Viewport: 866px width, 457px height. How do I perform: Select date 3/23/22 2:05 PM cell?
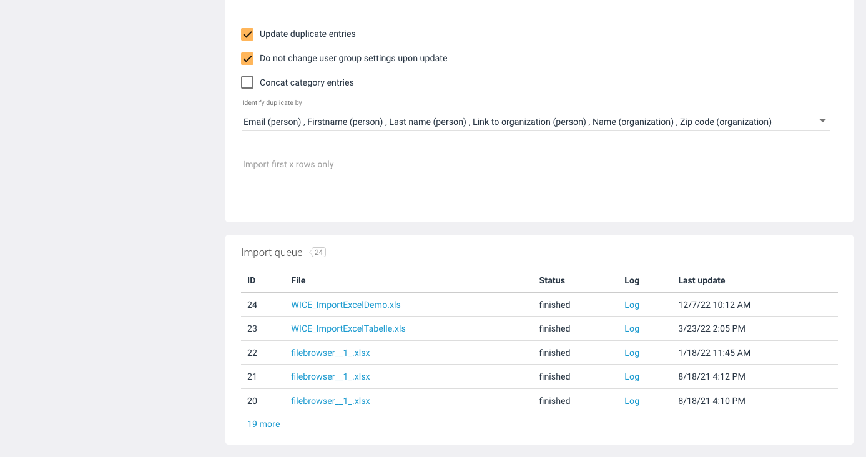click(x=712, y=328)
